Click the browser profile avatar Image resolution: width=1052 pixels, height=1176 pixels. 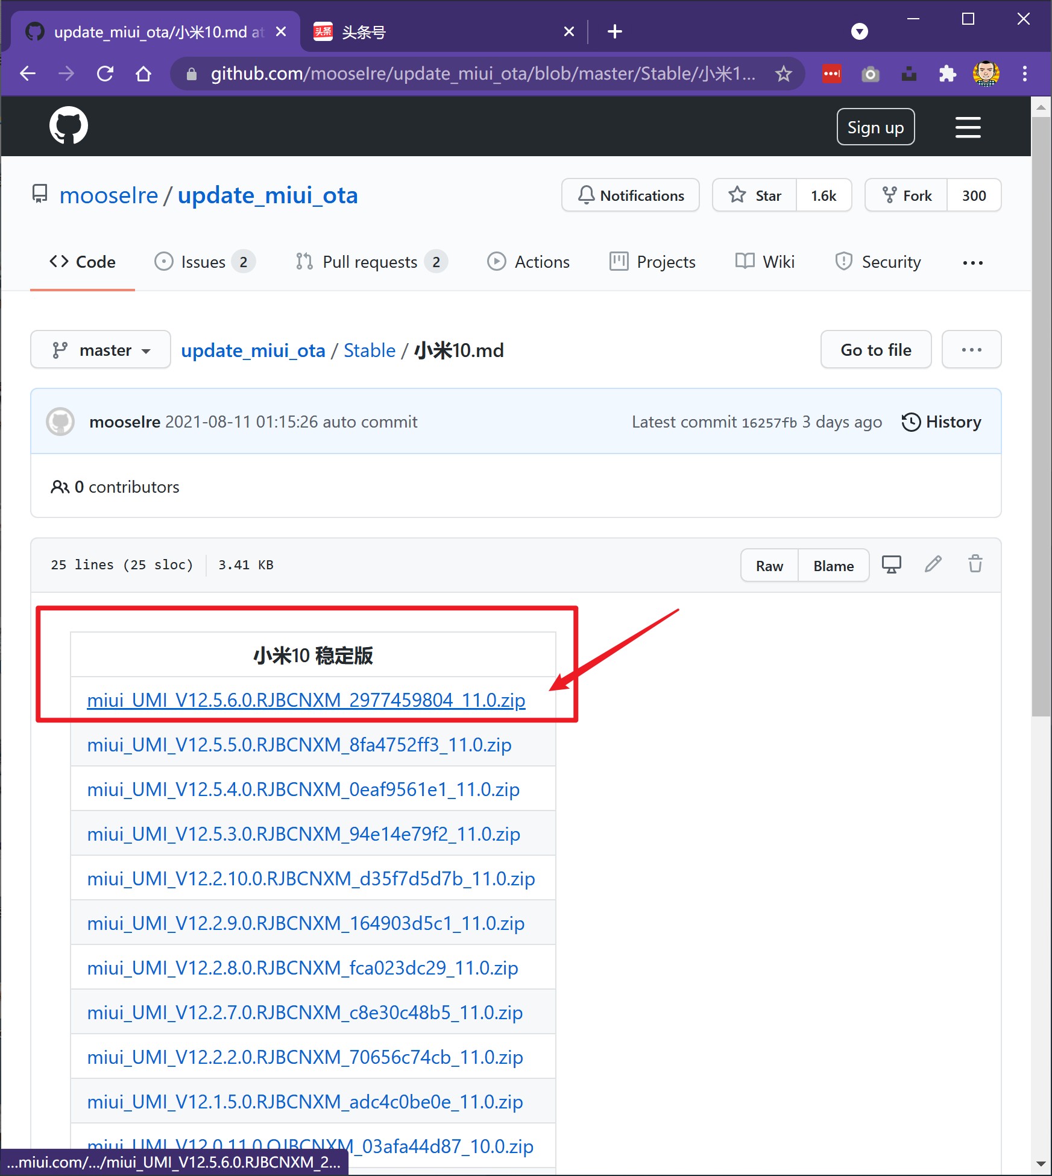tap(986, 74)
